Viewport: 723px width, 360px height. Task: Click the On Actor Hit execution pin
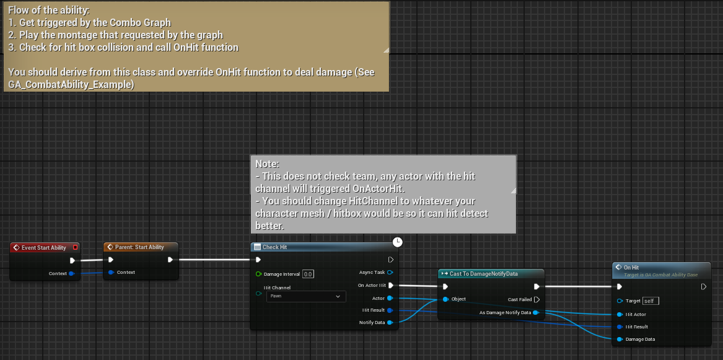(390, 286)
